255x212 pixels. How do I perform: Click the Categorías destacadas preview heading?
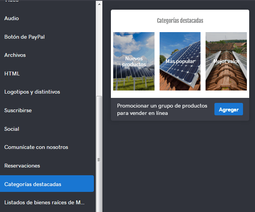click(x=180, y=21)
